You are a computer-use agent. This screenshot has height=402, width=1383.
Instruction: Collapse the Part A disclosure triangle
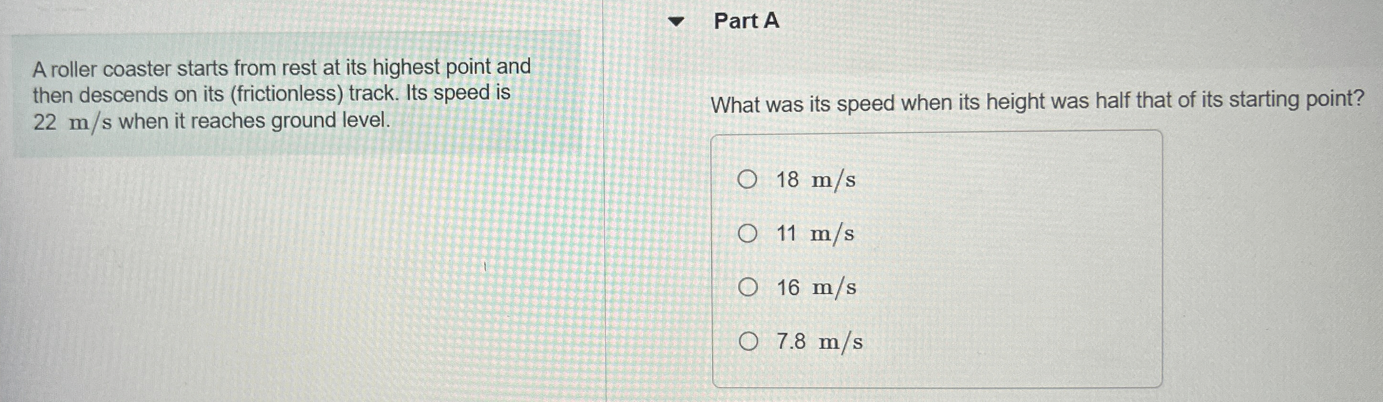click(x=676, y=22)
